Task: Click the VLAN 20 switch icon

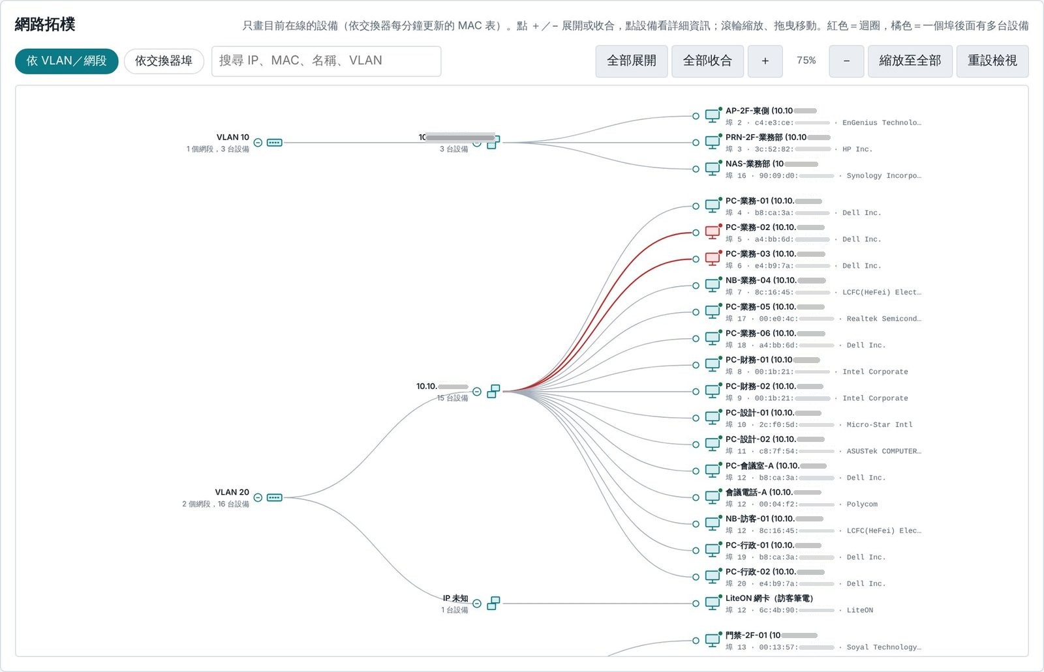Action: (x=275, y=497)
